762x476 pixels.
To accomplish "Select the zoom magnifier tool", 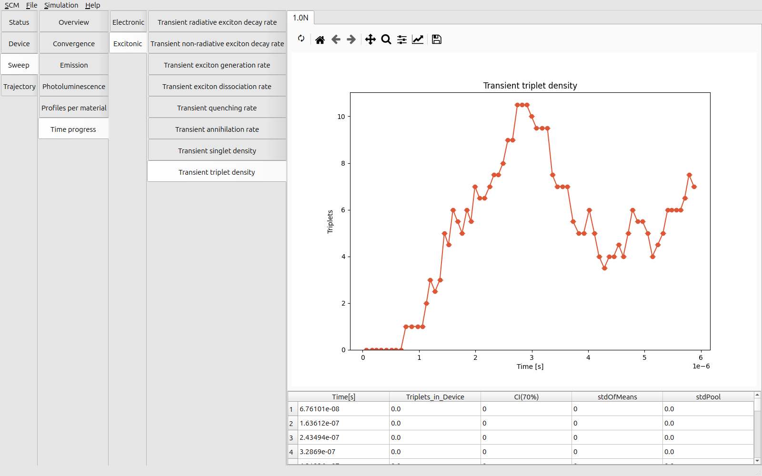I will tap(386, 40).
